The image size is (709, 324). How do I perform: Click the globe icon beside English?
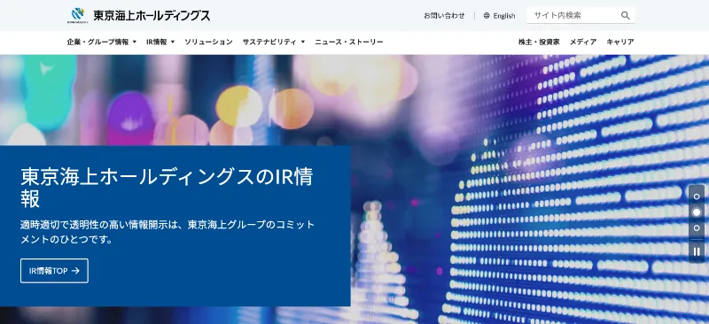coord(487,16)
